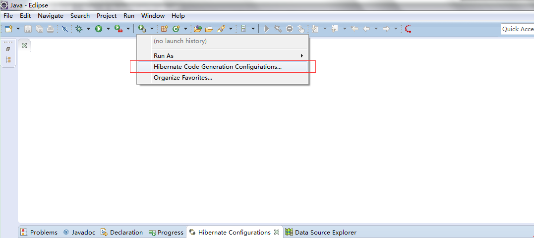
Task: Click the New Java Package icon
Action: [x=165, y=29]
